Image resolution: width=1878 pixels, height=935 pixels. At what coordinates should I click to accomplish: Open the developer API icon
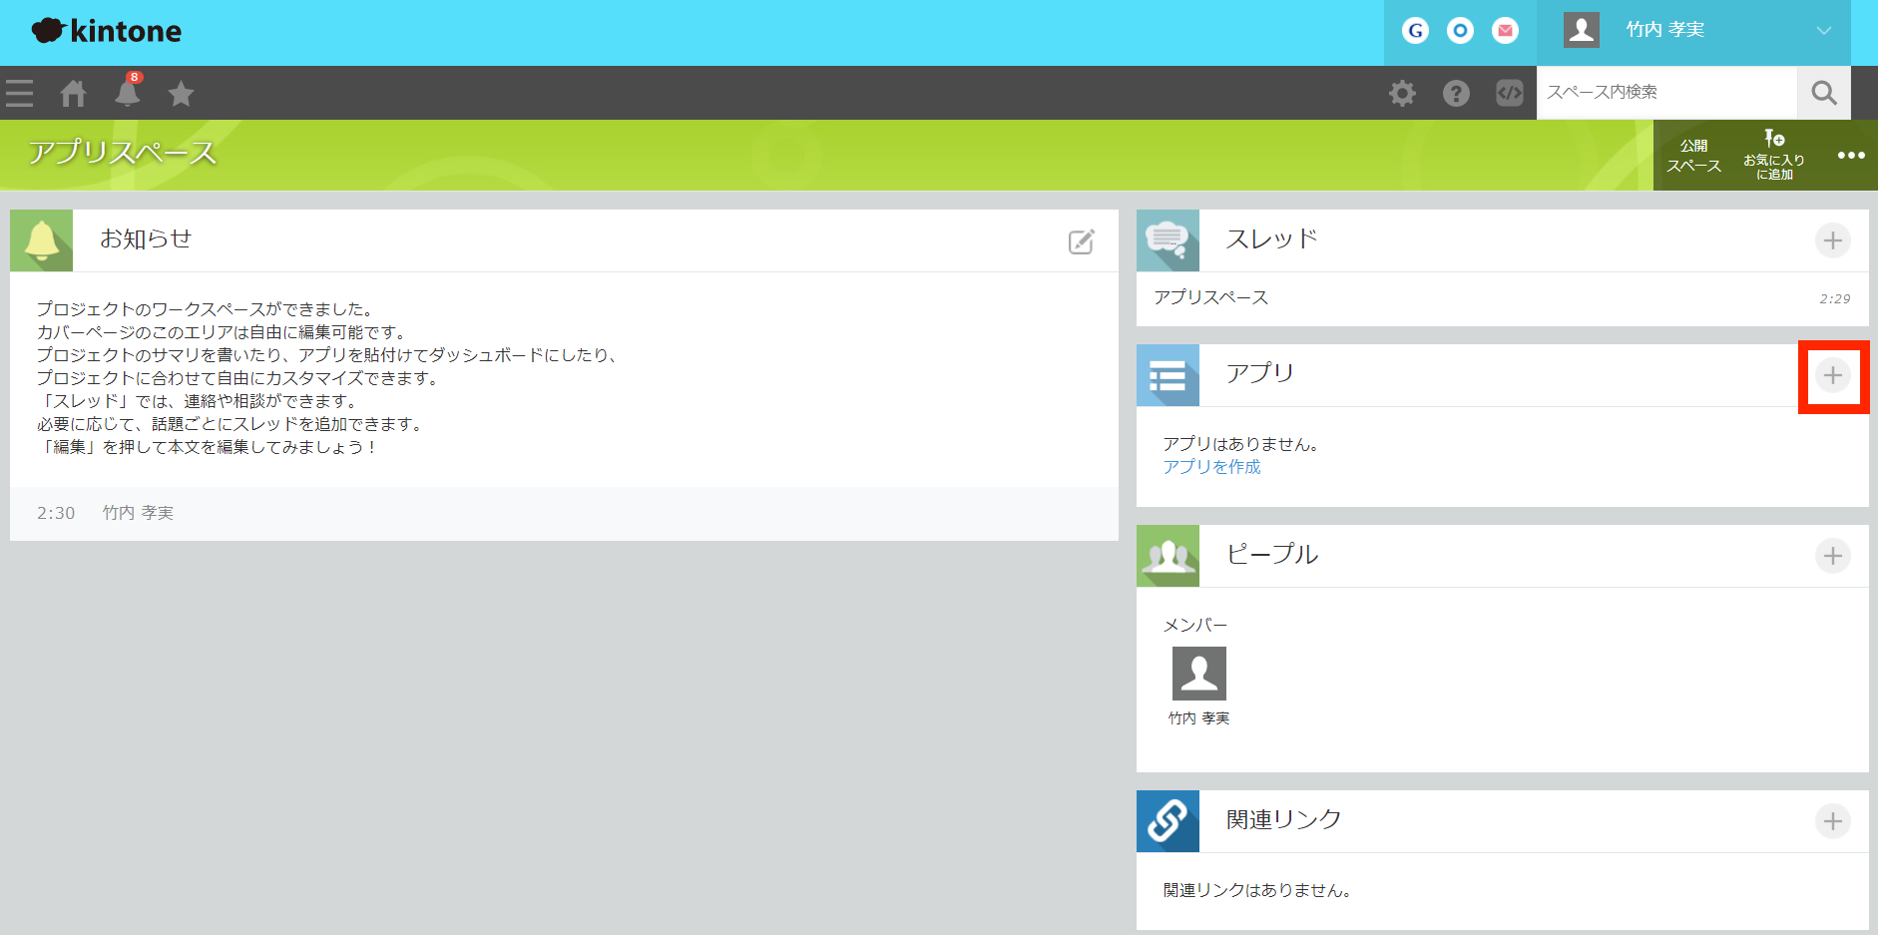[1509, 93]
